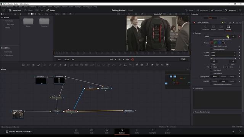Select the MediaOut1 node
This screenshot has width=244, height=137.
129,110
